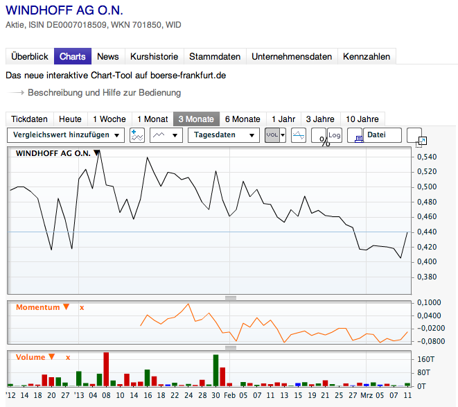Add an indicator via the plus-chart icon
The height and width of the screenshot is (407, 458).
click(137, 135)
